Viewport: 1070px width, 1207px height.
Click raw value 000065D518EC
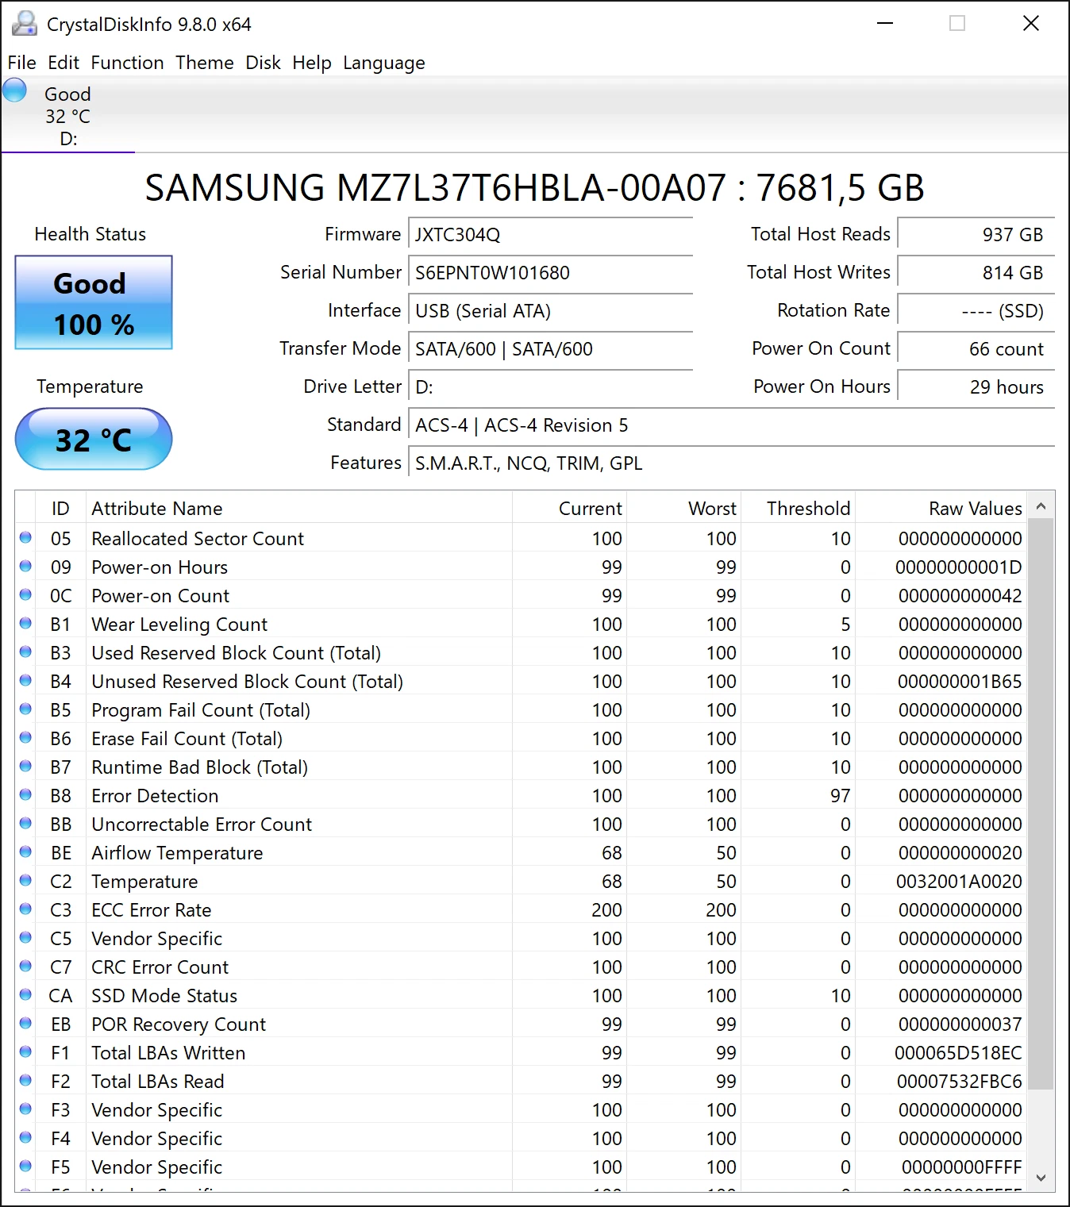click(958, 1053)
